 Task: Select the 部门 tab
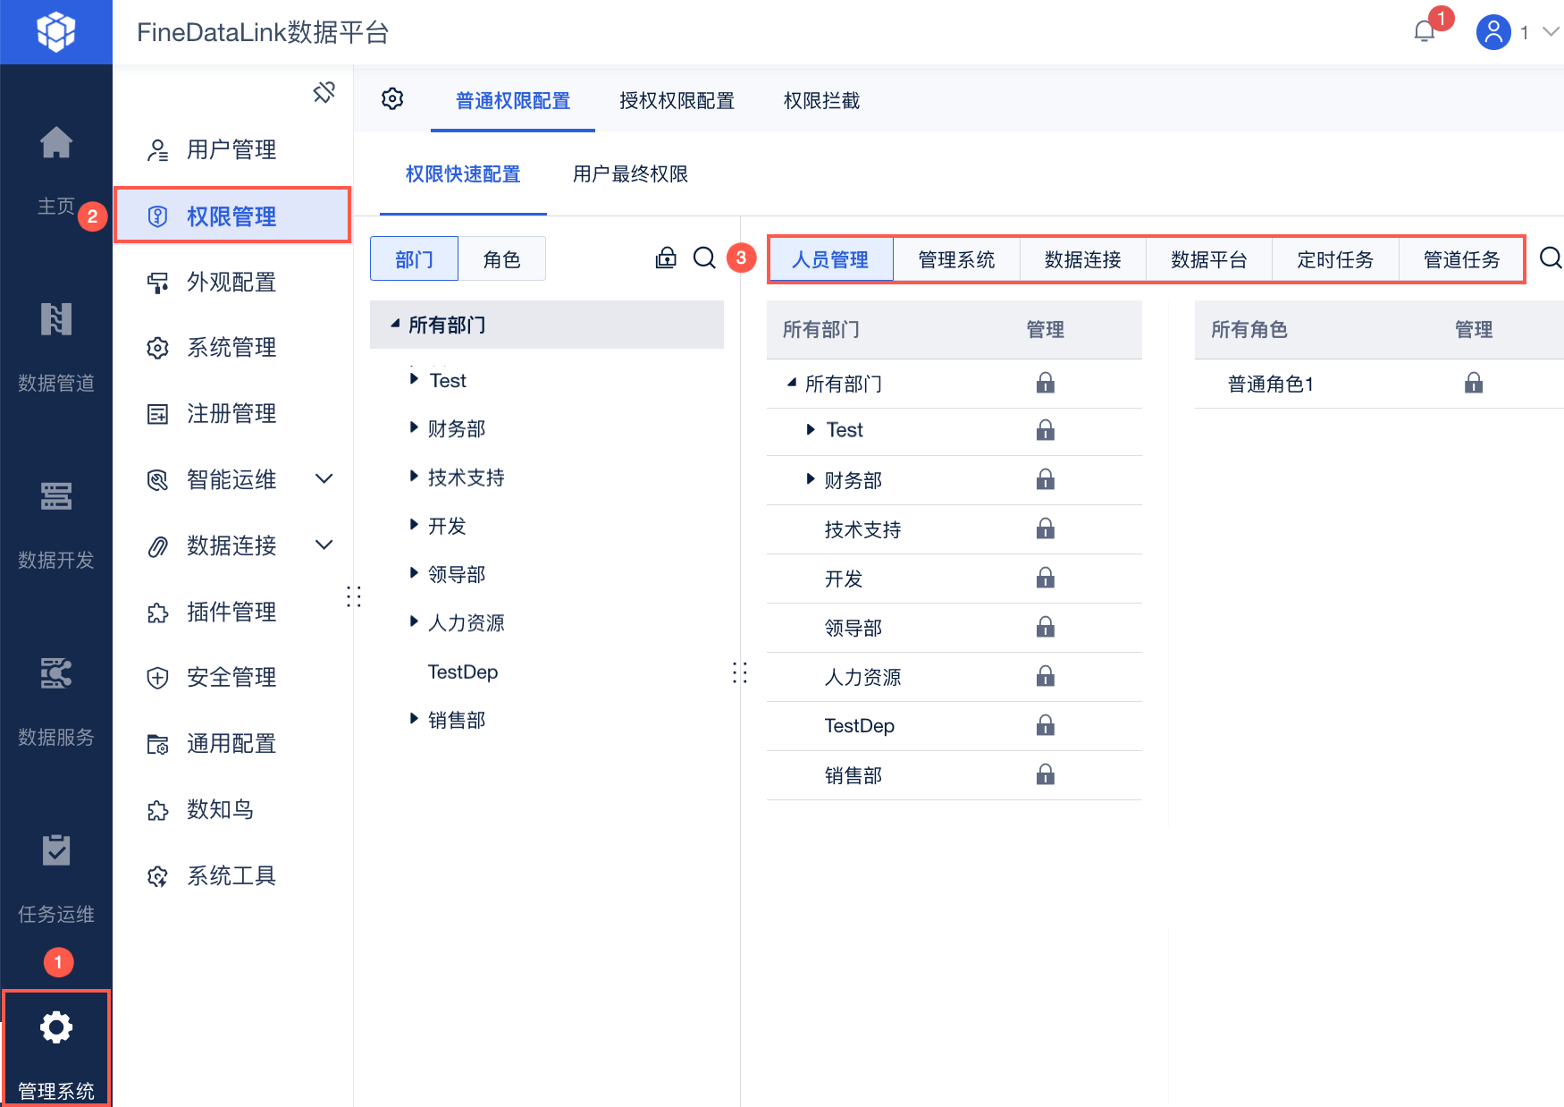[414, 259]
